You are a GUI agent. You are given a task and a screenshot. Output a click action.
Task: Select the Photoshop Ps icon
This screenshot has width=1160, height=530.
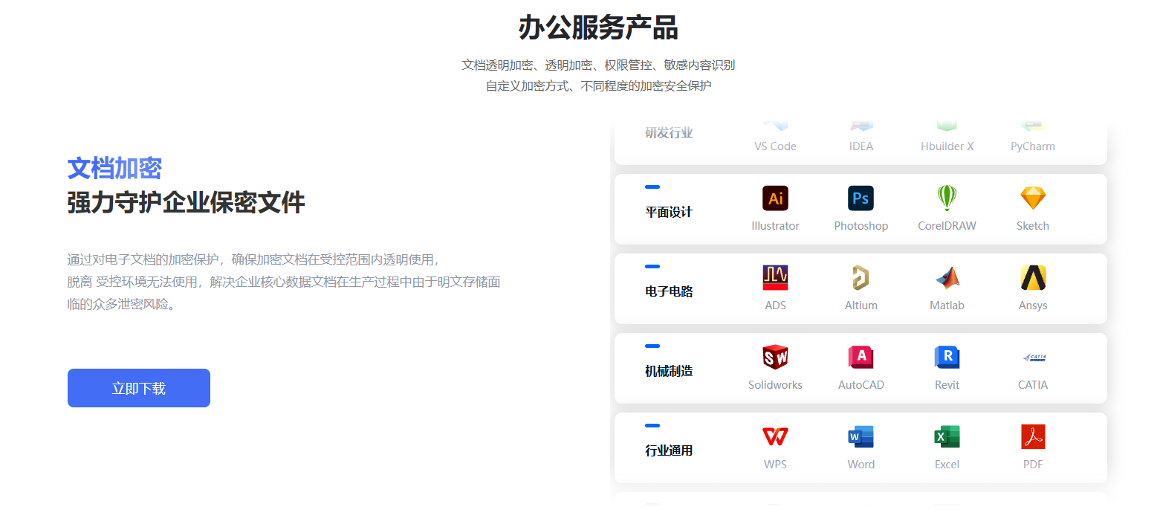[861, 198]
